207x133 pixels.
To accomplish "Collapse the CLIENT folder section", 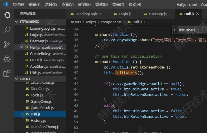I will pyautogui.click(x=40, y=79).
